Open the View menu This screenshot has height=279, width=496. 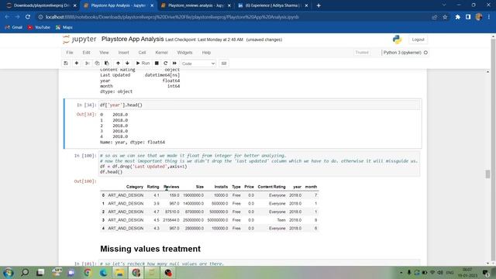tap(104, 53)
